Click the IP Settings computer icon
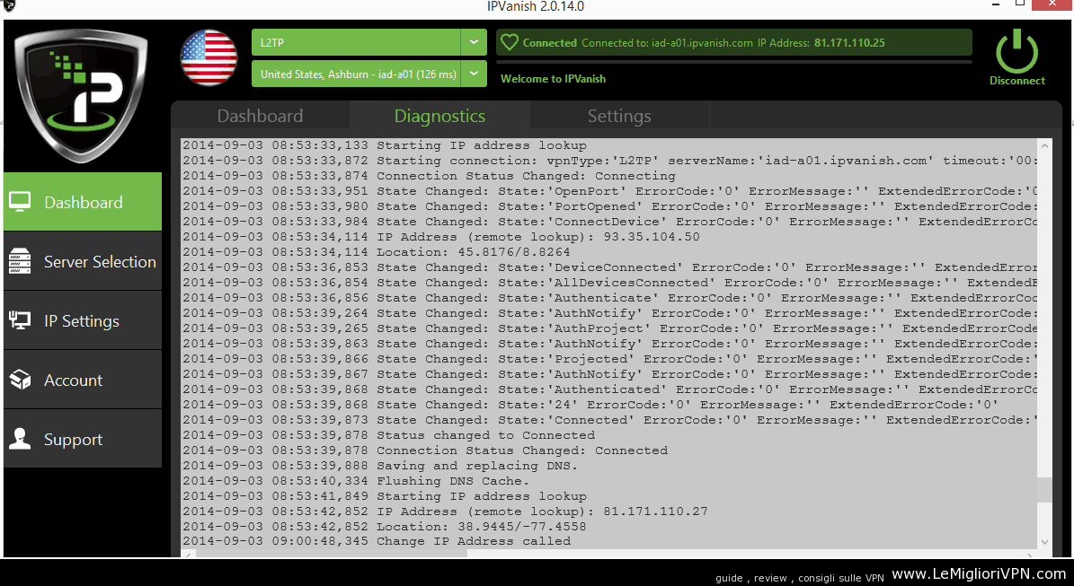 21,321
